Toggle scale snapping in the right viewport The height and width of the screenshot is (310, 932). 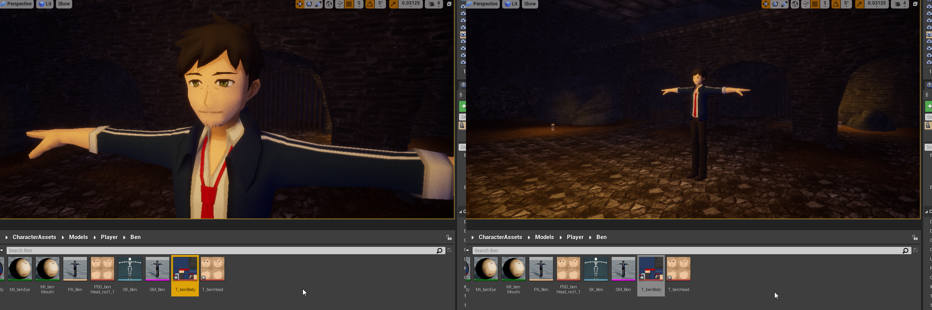click(x=859, y=4)
